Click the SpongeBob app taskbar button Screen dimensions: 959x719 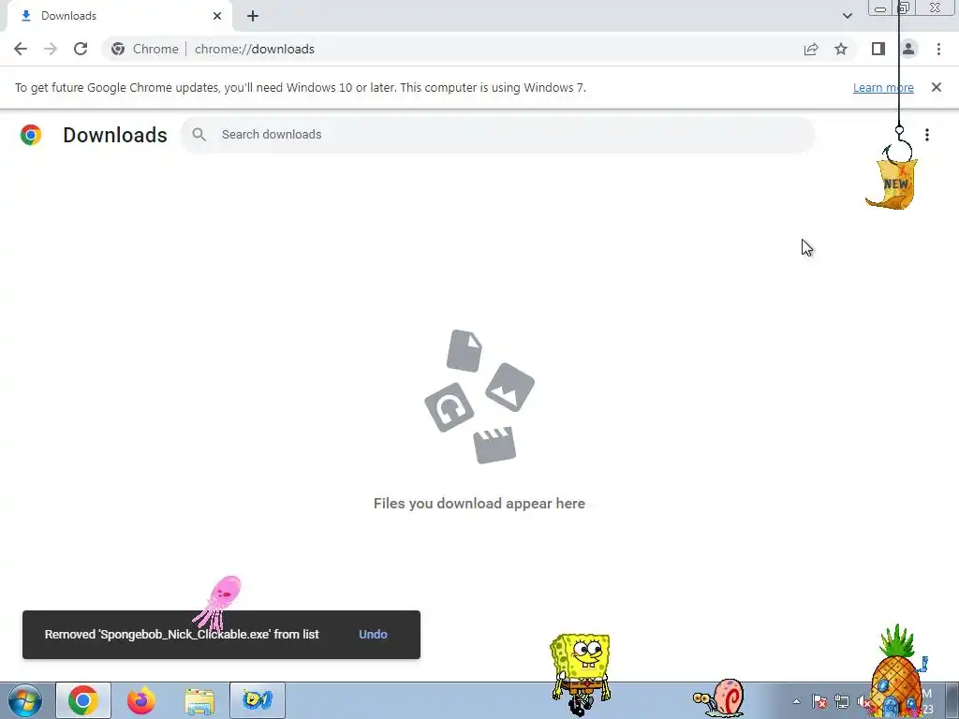pyautogui.click(x=258, y=700)
